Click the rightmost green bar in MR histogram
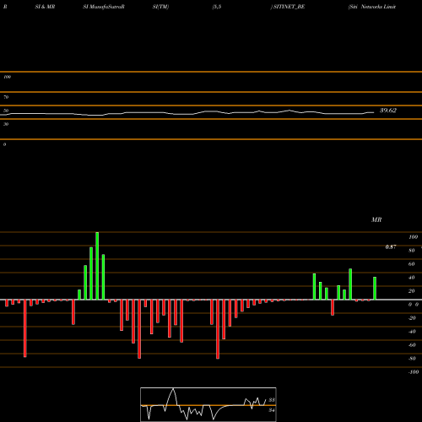This screenshot has width=422, height=422. (375, 289)
